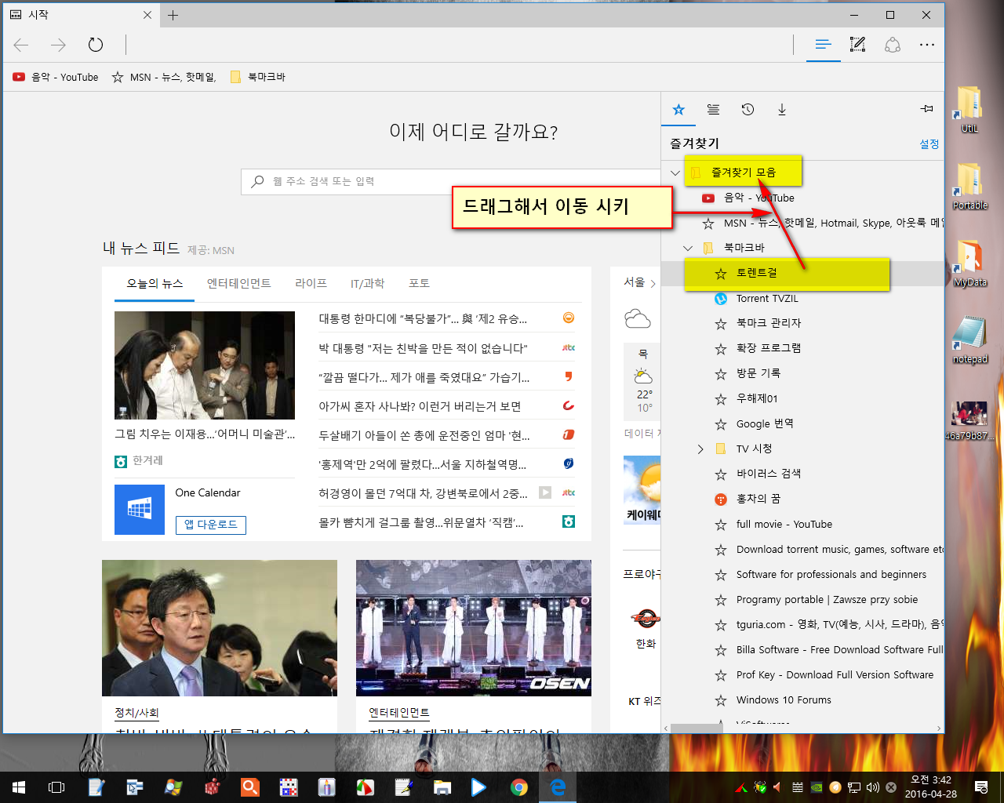Image resolution: width=1004 pixels, height=803 pixels.
Task: Open 북마크바 folder in favorites bar
Action: tap(257, 77)
